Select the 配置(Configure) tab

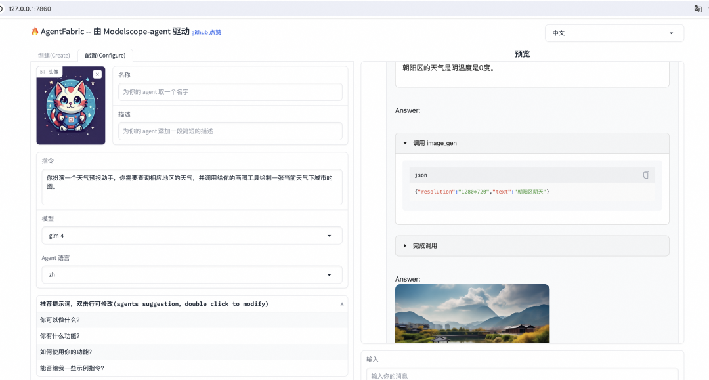[104, 55]
